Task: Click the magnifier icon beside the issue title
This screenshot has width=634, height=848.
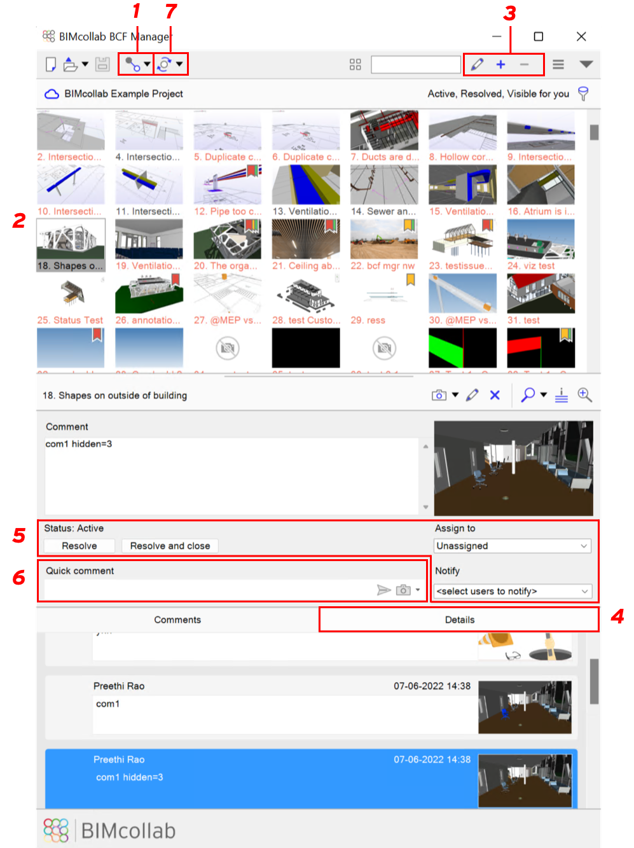Action: click(x=528, y=395)
